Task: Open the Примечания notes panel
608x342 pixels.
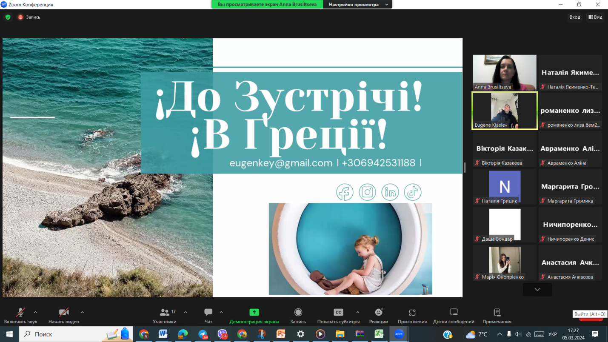Action: click(x=497, y=316)
